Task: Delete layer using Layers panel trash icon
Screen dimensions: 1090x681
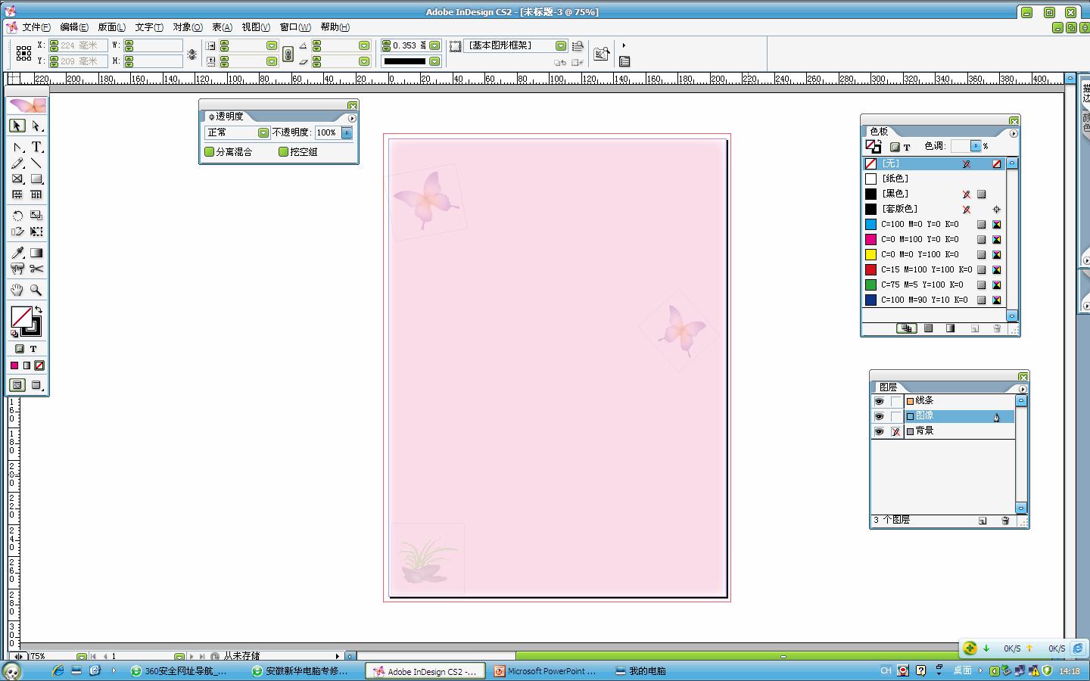Action: (x=1005, y=521)
